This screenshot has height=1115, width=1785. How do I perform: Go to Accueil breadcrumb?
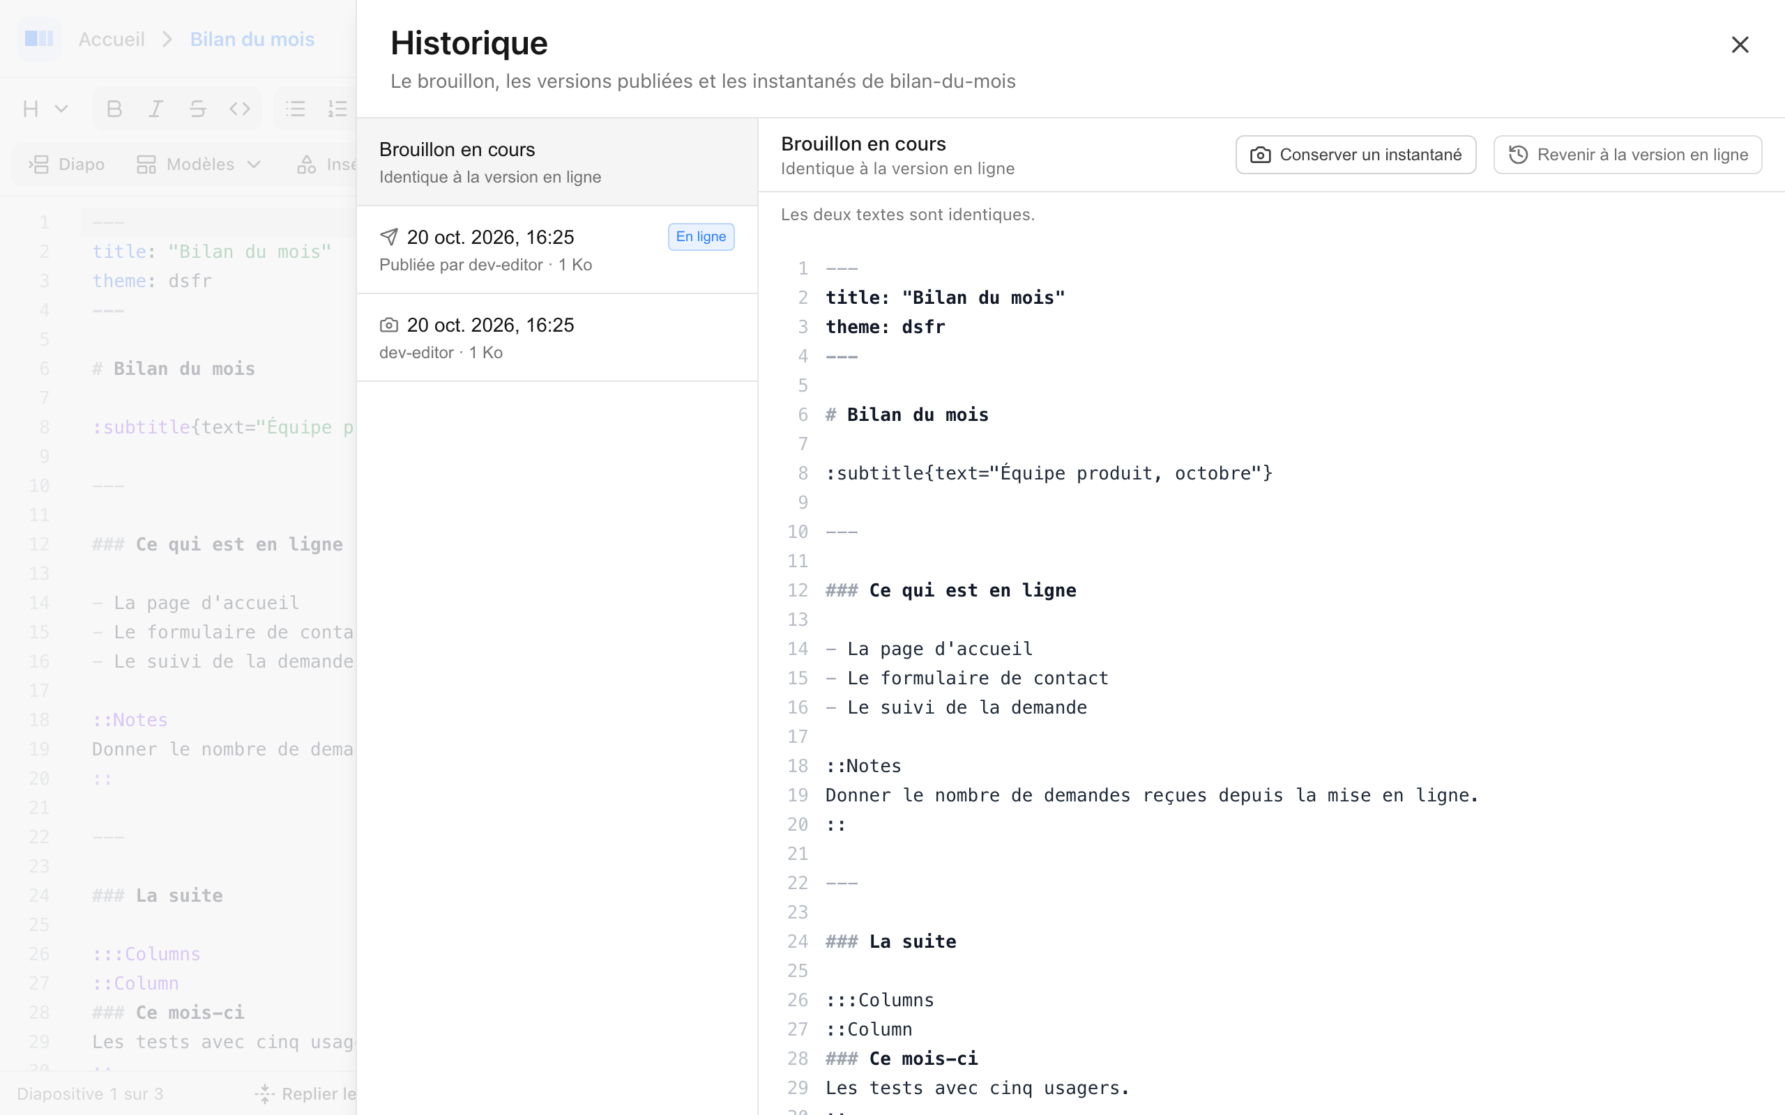112,39
